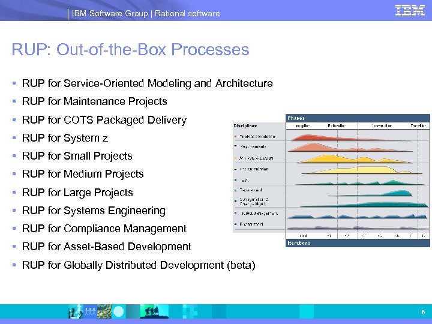The image size is (432, 324).
Task: Click 'RUP for Compliance Management' bullet
Action: point(104,229)
